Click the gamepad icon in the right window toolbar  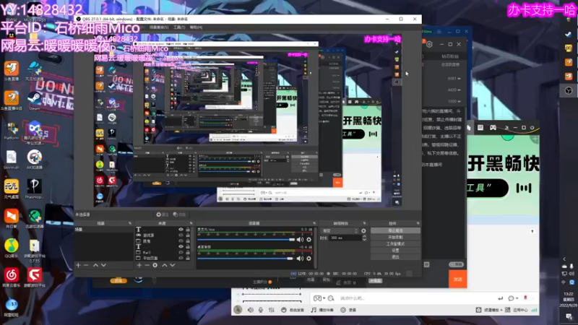coord(493,128)
